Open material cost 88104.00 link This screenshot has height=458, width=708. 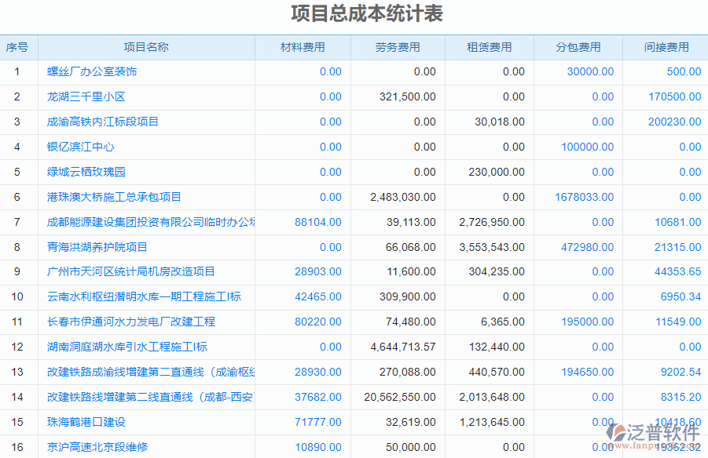tap(318, 223)
